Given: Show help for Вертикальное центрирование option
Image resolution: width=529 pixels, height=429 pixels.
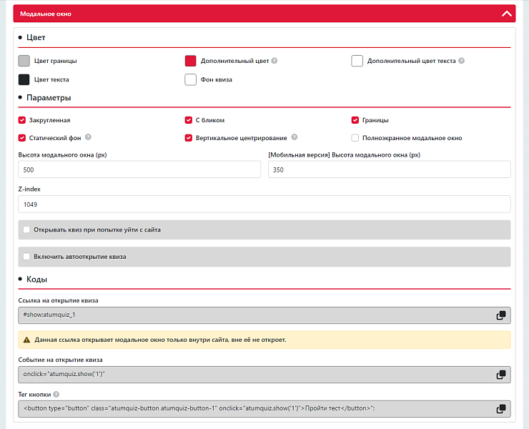Looking at the screenshot, I should click(x=295, y=137).
